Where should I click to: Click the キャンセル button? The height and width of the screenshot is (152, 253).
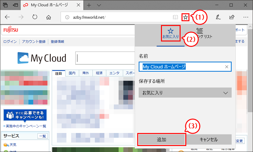pyautogui.click(x=209, y=140)
